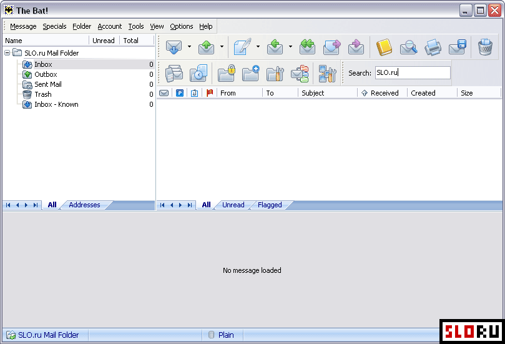Image resolution: width=505 pixels, height=344 pixels.
Task: Click the envelope status column header
Action: tap(164, 93)
